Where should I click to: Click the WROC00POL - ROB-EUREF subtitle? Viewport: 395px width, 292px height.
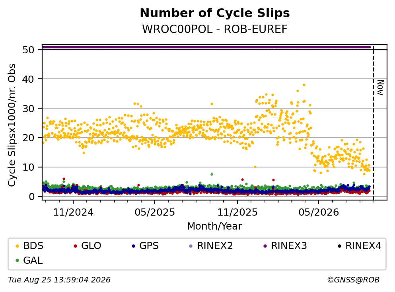coord(215,29)
